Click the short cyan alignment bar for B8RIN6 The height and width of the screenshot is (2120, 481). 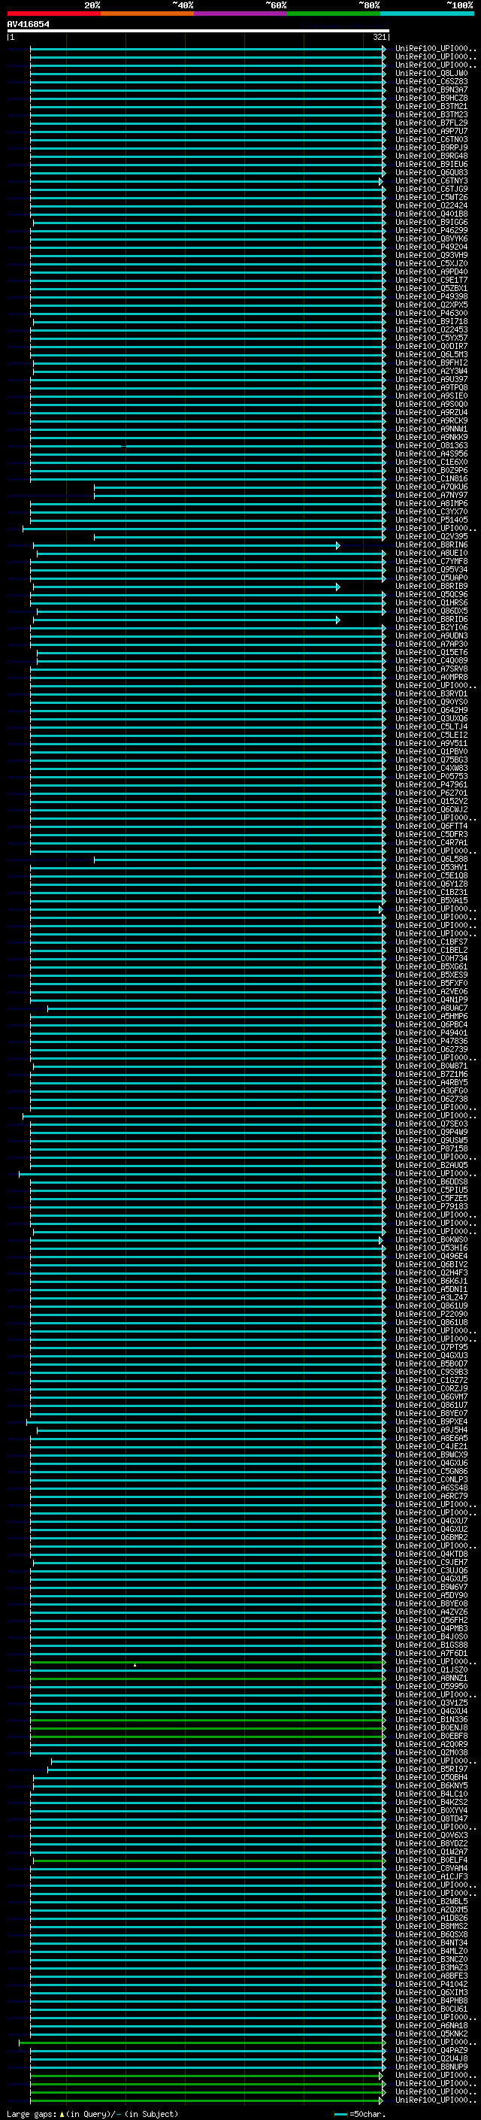(186, 546)
